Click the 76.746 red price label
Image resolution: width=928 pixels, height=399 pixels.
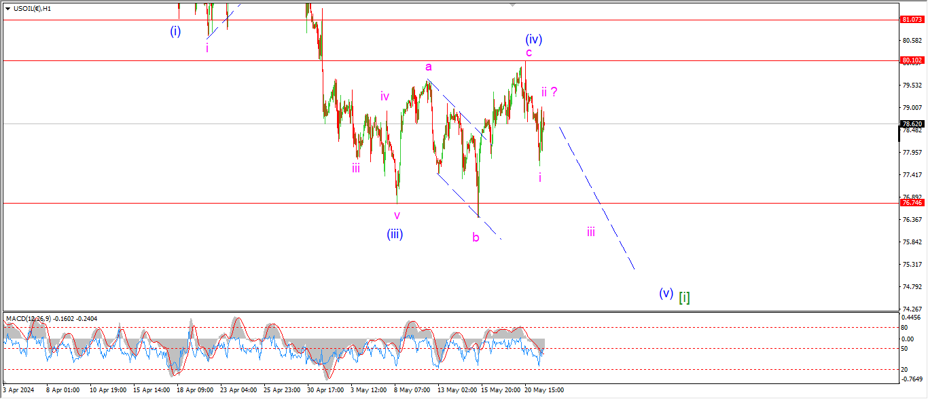coord(910,203)
